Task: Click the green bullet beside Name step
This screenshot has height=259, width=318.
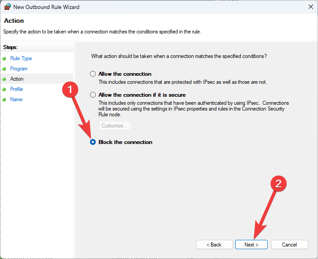Action: click(x=4, y=99)
